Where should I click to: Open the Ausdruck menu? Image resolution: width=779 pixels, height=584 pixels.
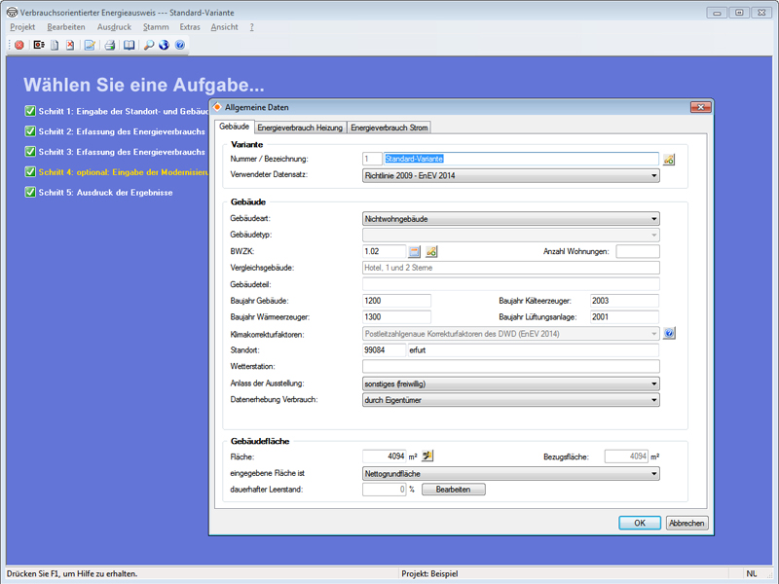point(114,27)
